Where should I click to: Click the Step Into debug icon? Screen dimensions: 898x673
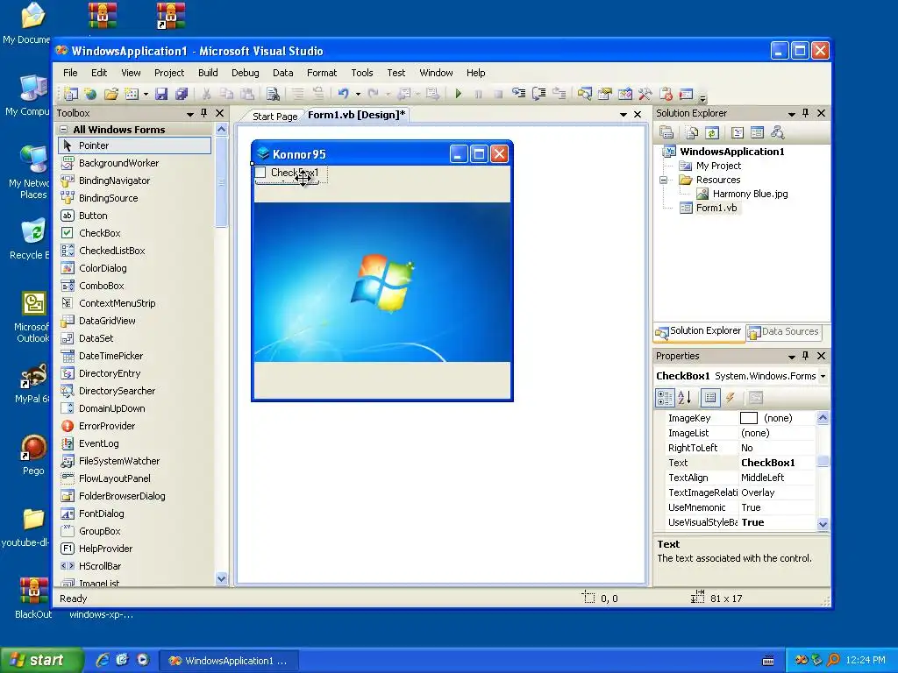[x=518, y=94]
